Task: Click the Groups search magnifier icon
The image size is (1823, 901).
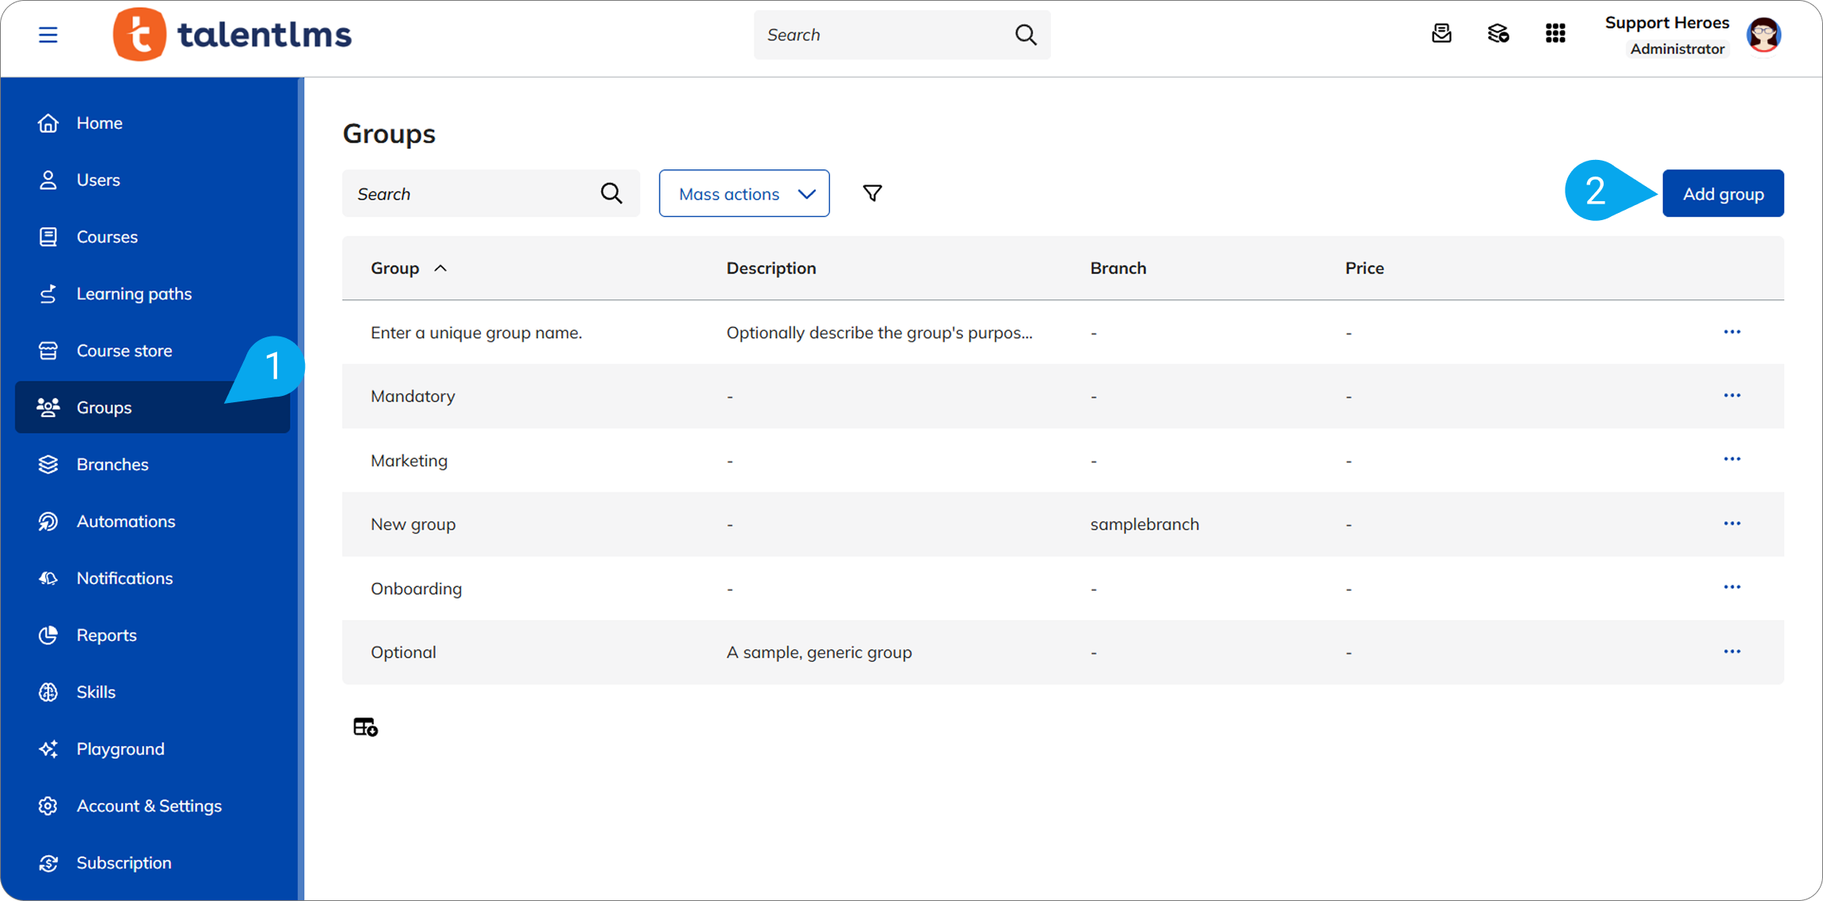Action: 611,193
